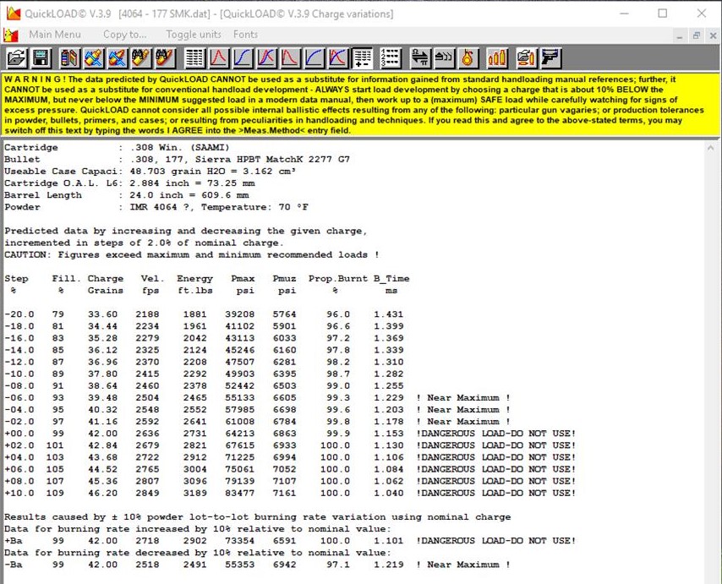Viewport: 722px width, 584px height.
Task: Click the Cartridge line '.308 Win. (SAAMI)'
Action: [179, 148]
